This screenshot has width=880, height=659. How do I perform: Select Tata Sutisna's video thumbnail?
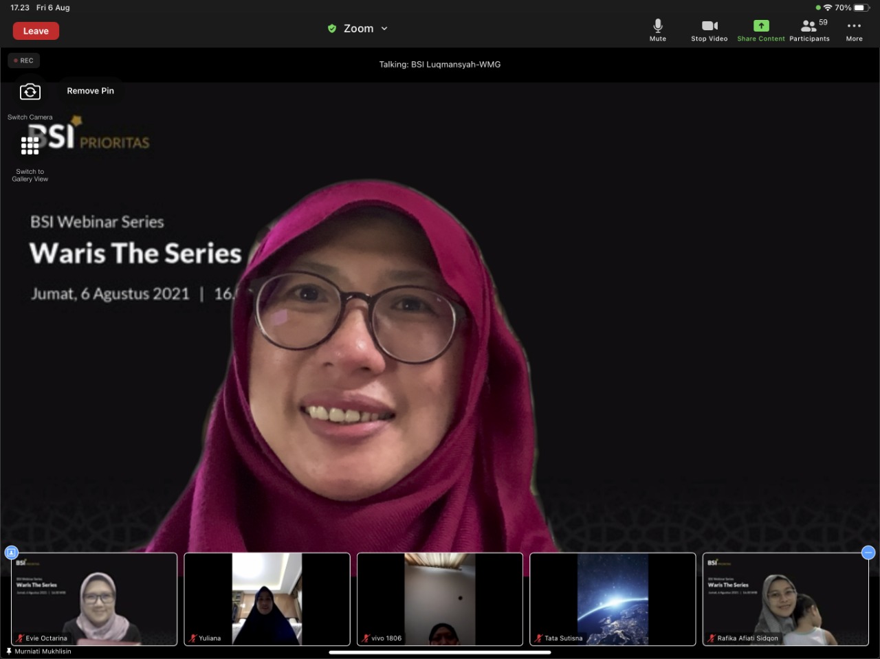pos(613,599)
